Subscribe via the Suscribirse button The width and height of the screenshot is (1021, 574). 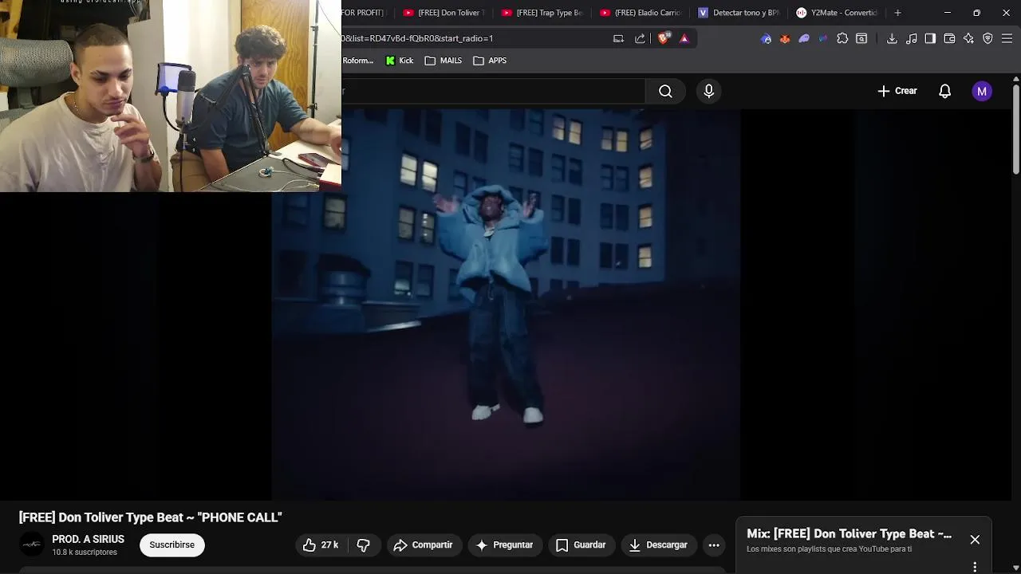click(x=171, y=545)
